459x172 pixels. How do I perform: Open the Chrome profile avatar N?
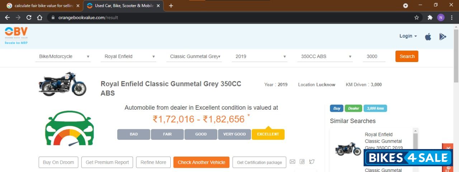441,18
